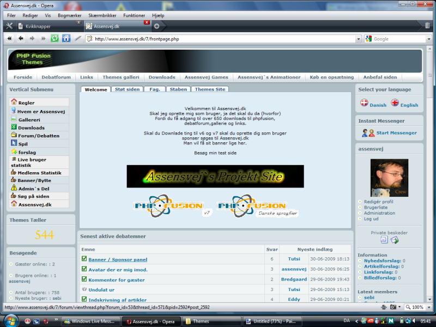Image resolution: width=436 pixels, height=327 pixels.
Task: Click the Log ud link
Action: (371, 219)
